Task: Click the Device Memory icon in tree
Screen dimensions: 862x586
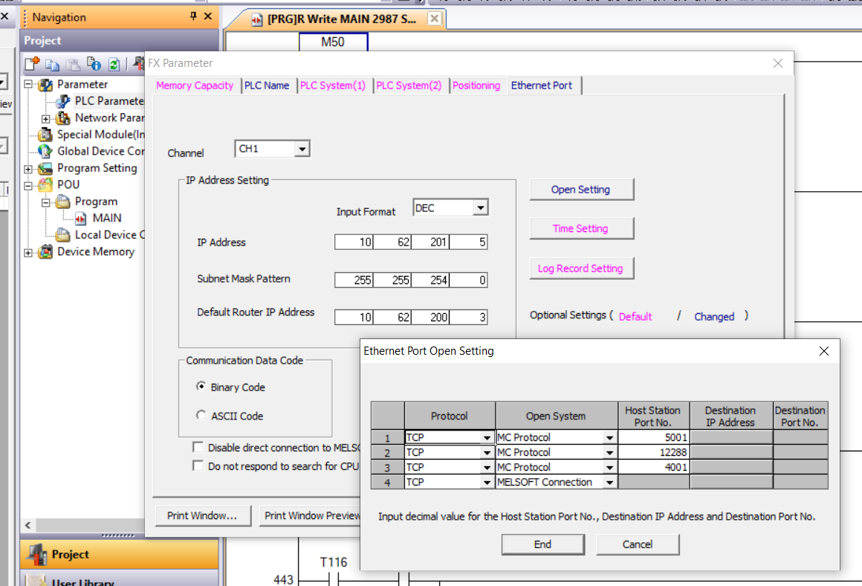Action: click(x=46, y=251)
